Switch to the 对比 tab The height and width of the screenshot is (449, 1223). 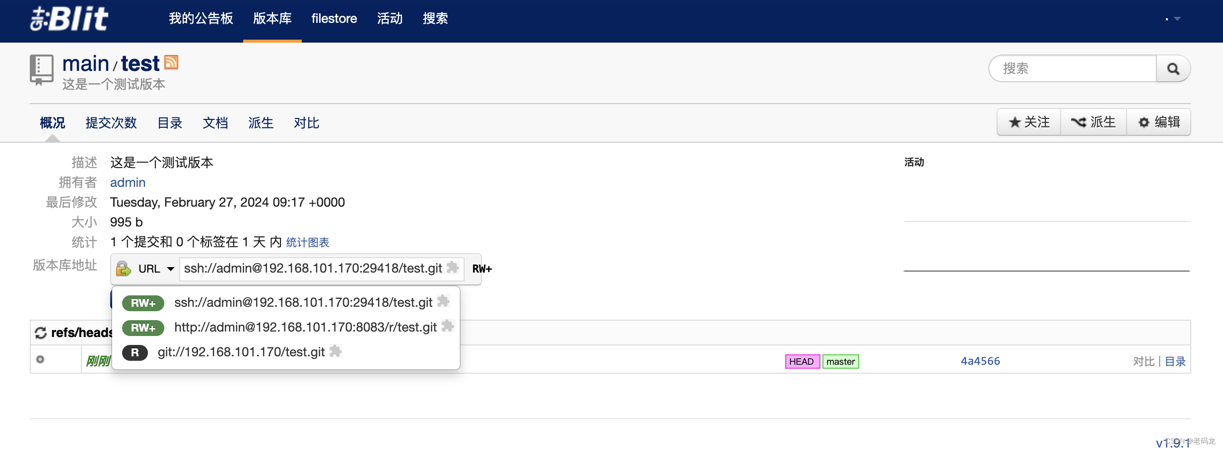click(306, 123)
